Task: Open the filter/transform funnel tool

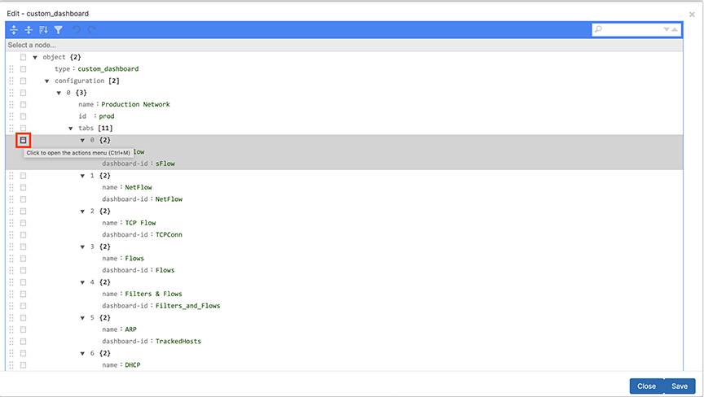Action: [59, 30]
